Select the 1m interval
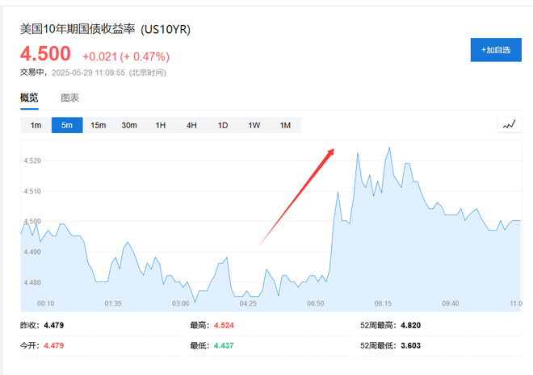Image resolution: width=533 pixels, height=375 pixels. click(36, 125)
